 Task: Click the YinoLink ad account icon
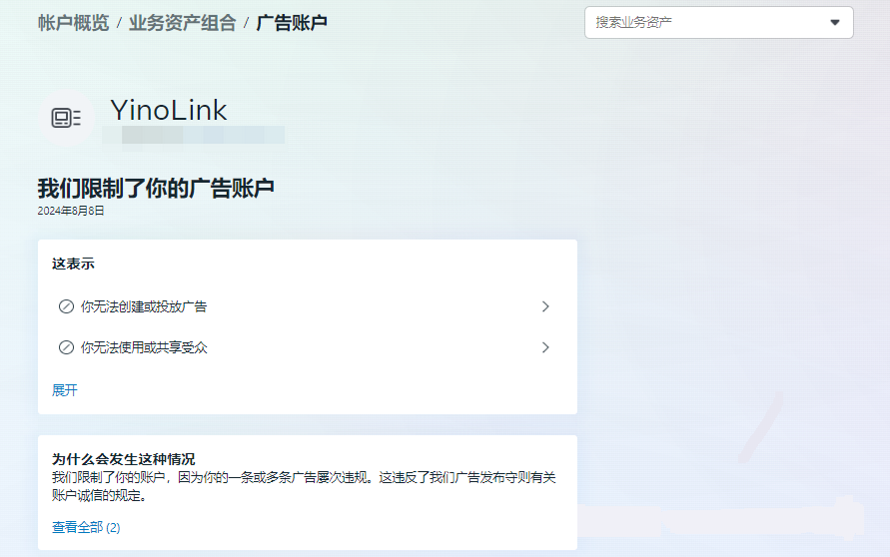(x=66, y=118)
